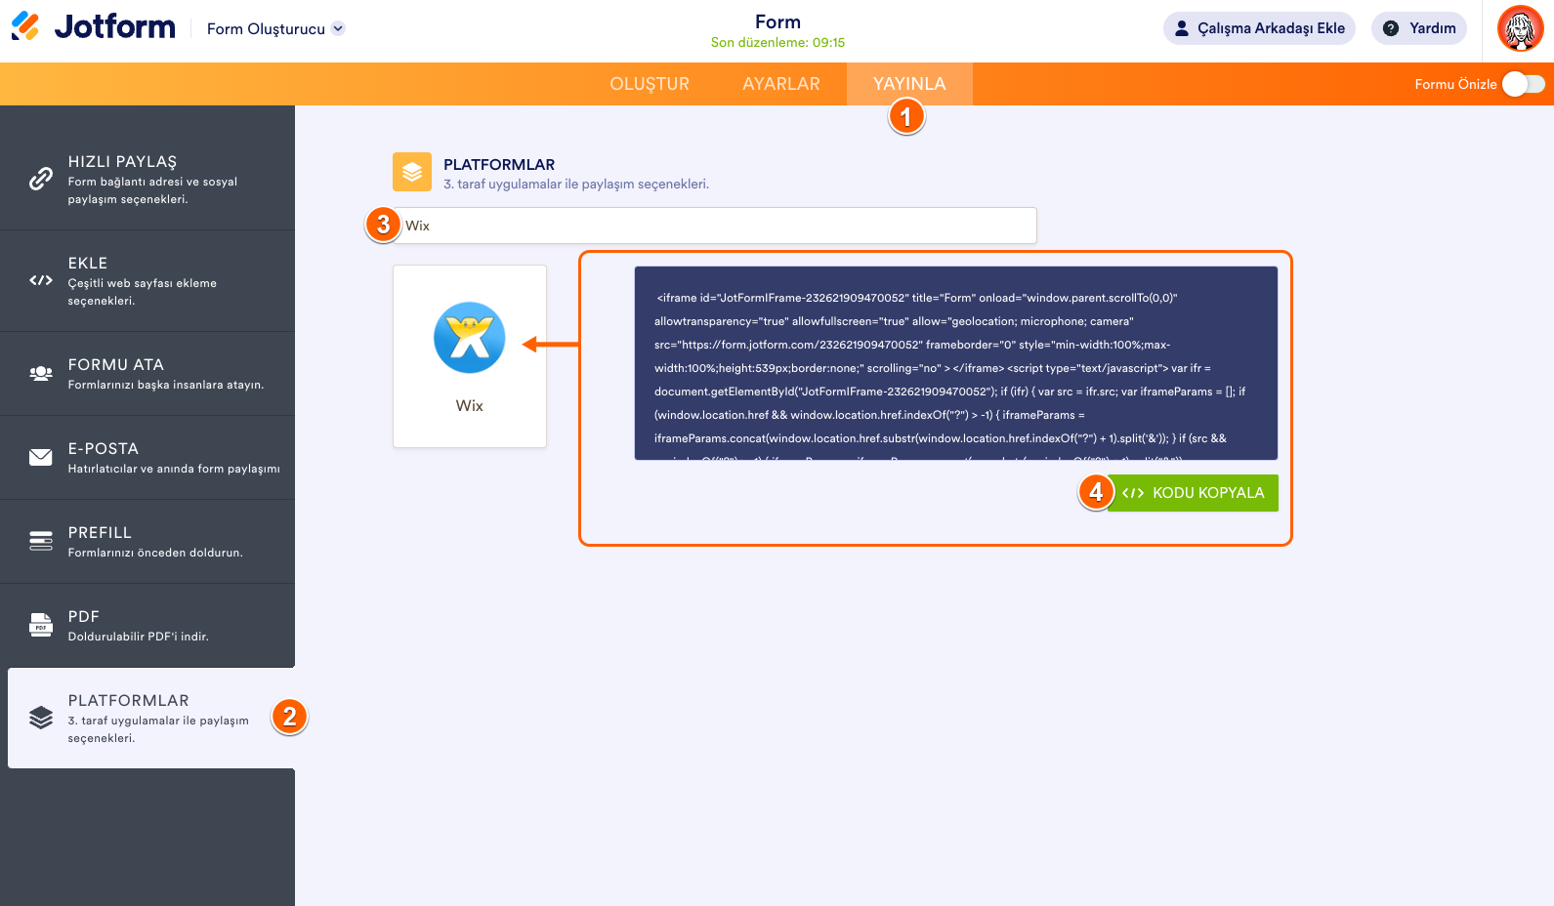Switch to the OLUŞTUR tab

click(x=650, y=84)
